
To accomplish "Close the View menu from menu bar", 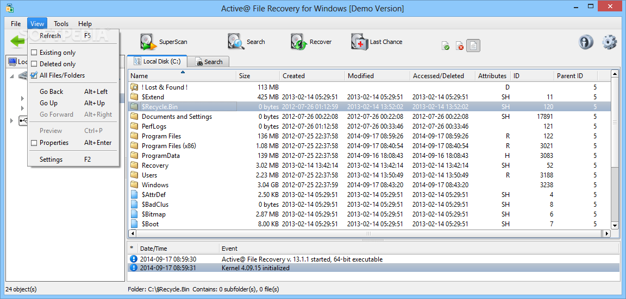I will coord(37,23).
